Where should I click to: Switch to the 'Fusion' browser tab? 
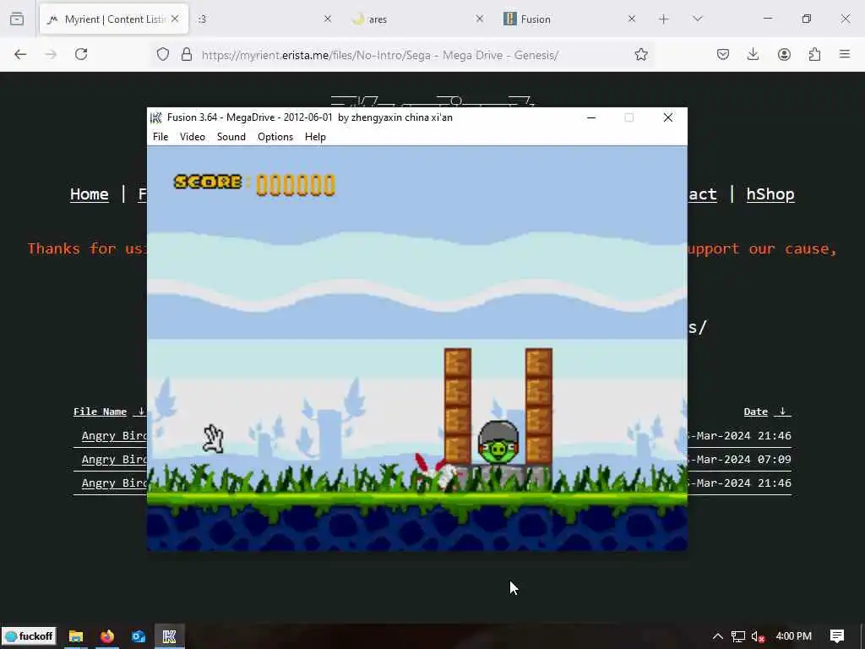point(569,19)
